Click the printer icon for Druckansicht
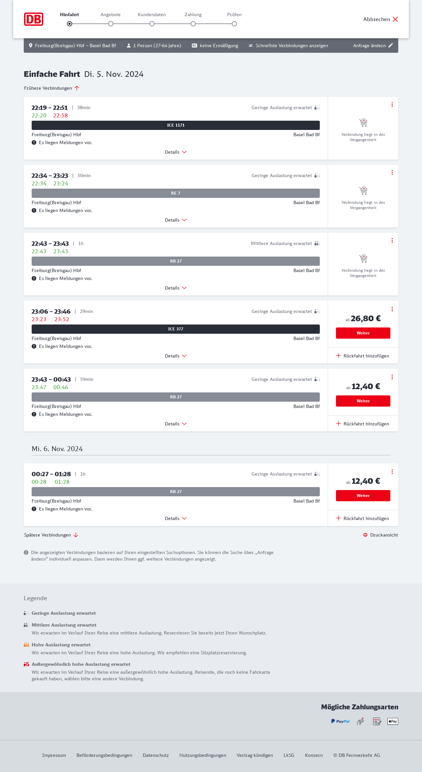 click(x=365, y=535)
